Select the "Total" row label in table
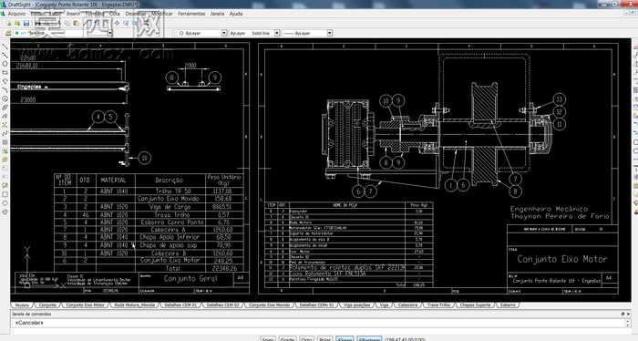This screenshot has height=341, width=638. tap(172, 268)
